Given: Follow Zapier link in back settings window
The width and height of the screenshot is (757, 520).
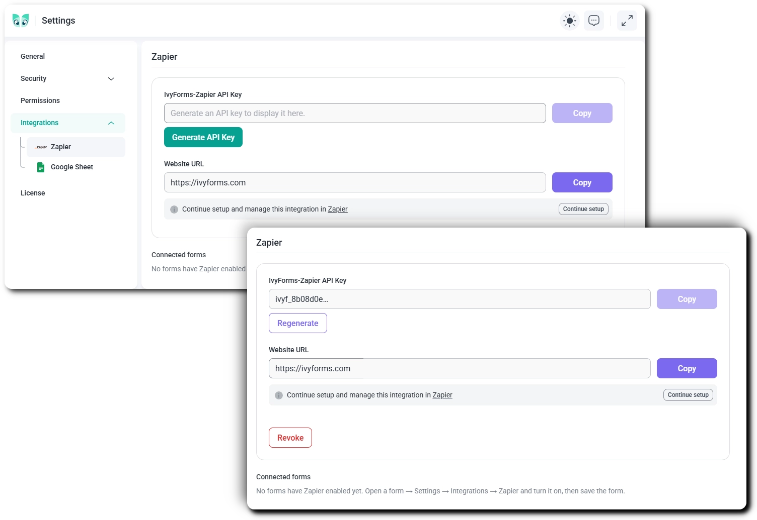Looking at the screenshot, I should [x=338, y=209].
